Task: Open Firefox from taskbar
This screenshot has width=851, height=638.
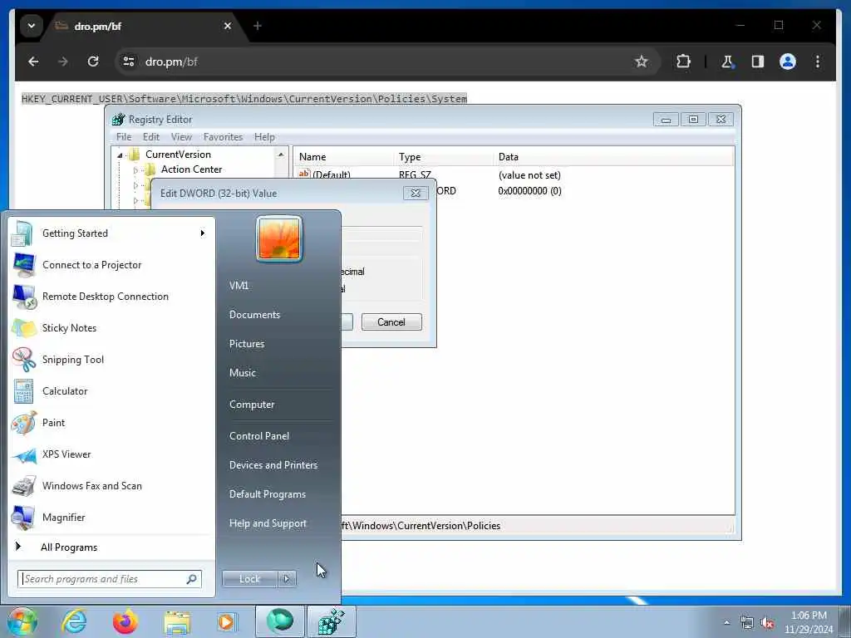Action: click(125, 621)
